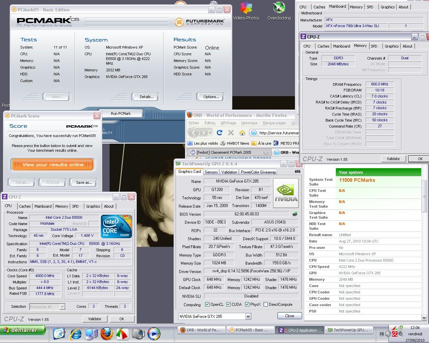Open the Historique menu in Firefox
Viewport: 429px width, 343px height.
(x=249, y=123)
